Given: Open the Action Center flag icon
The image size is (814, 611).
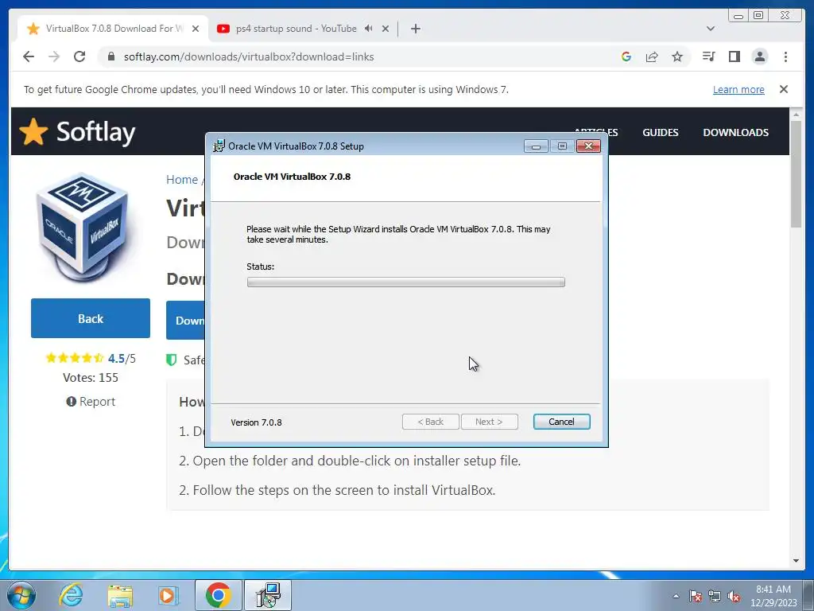Looking at the screenshot, I should point(695,596).
